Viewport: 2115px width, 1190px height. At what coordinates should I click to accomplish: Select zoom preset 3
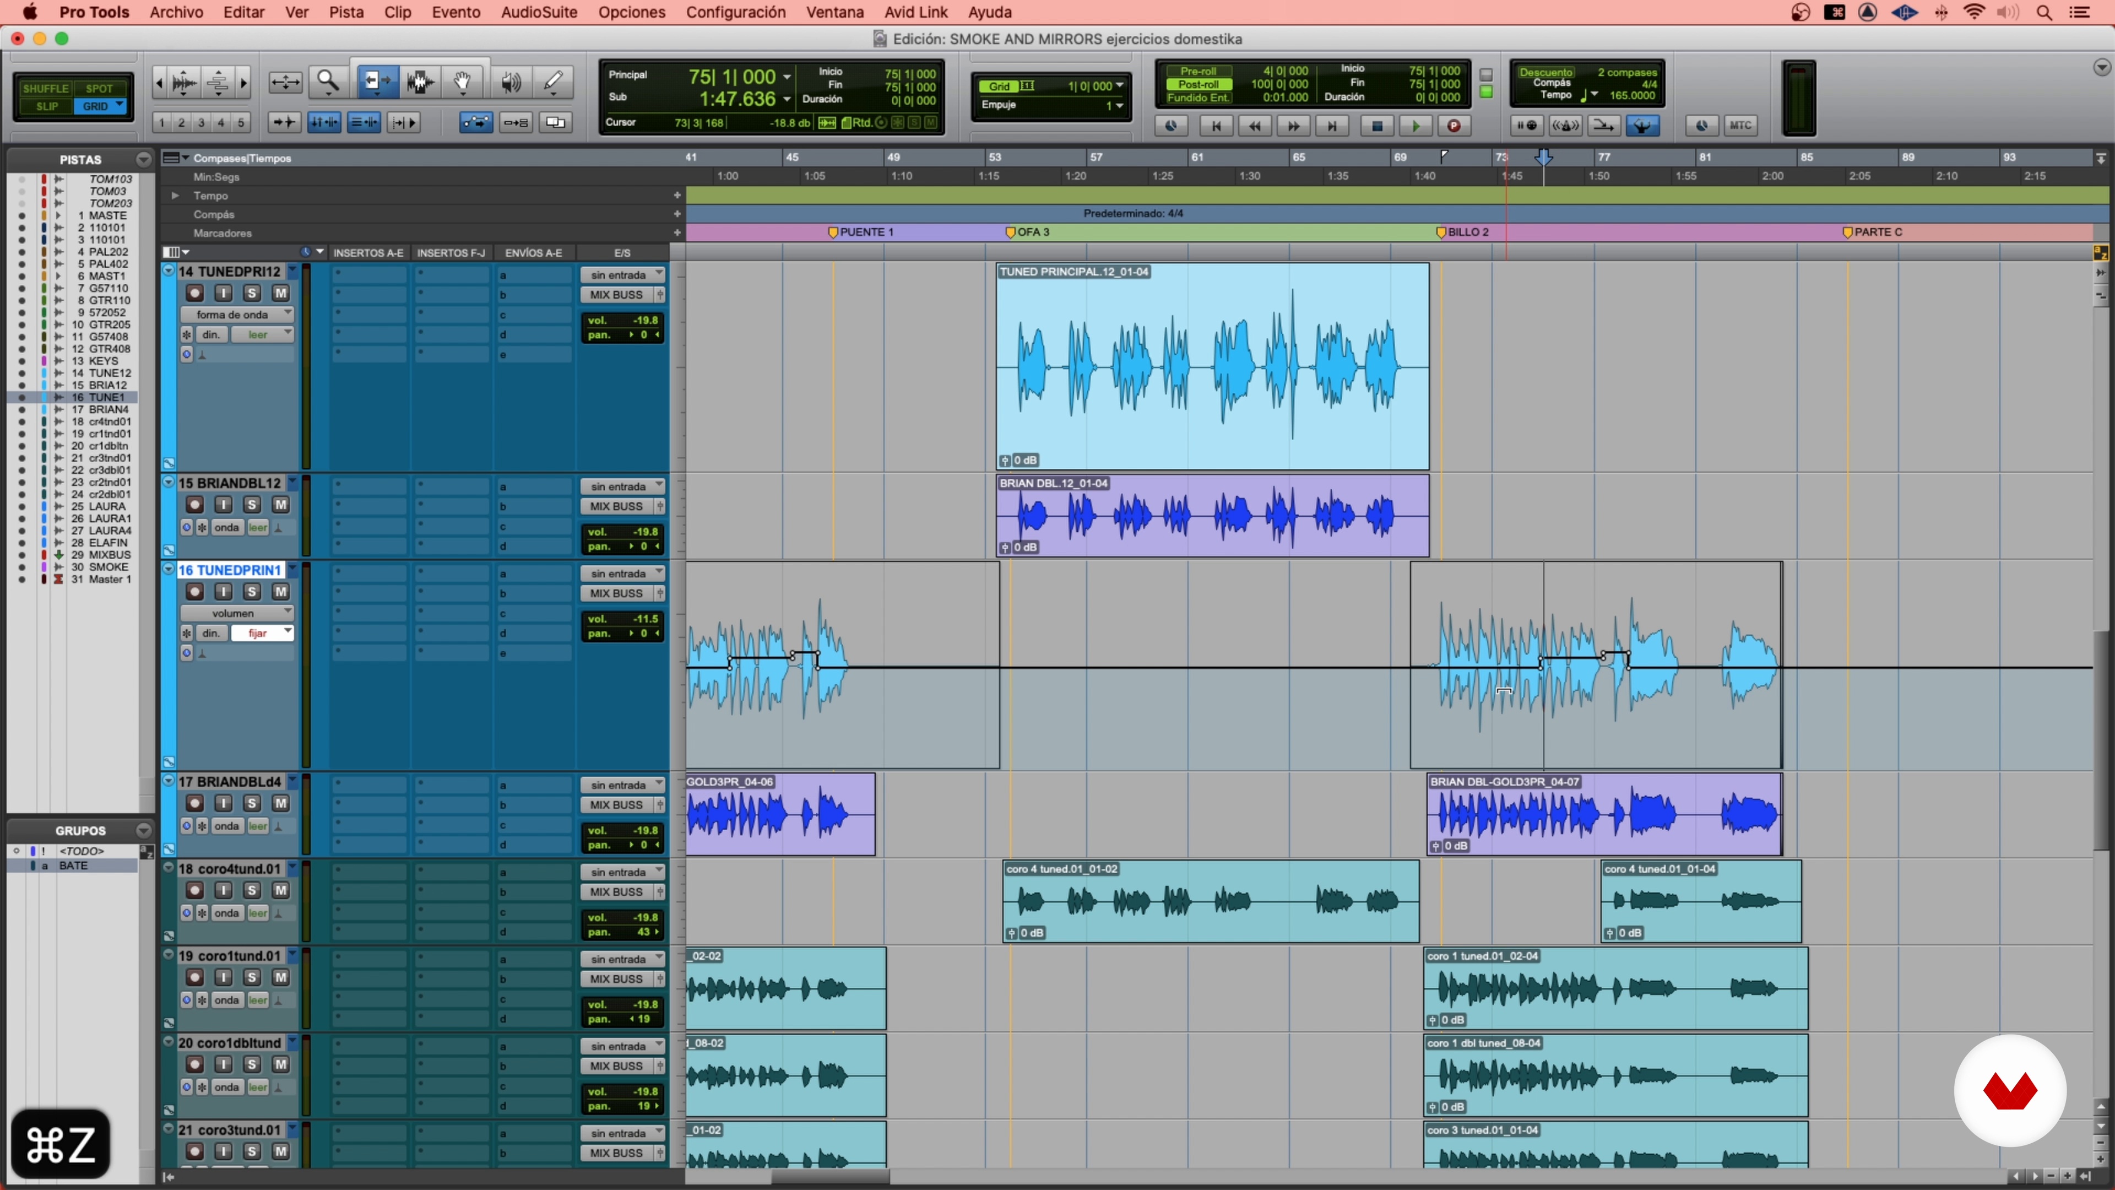201,122
